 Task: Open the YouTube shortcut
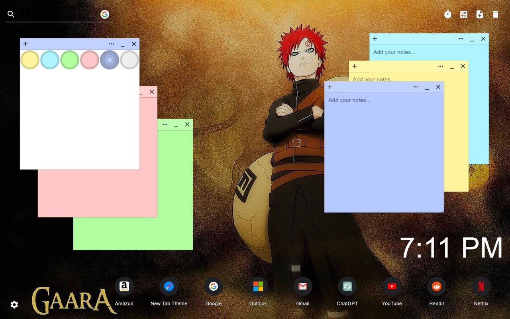tap(392, 291)
